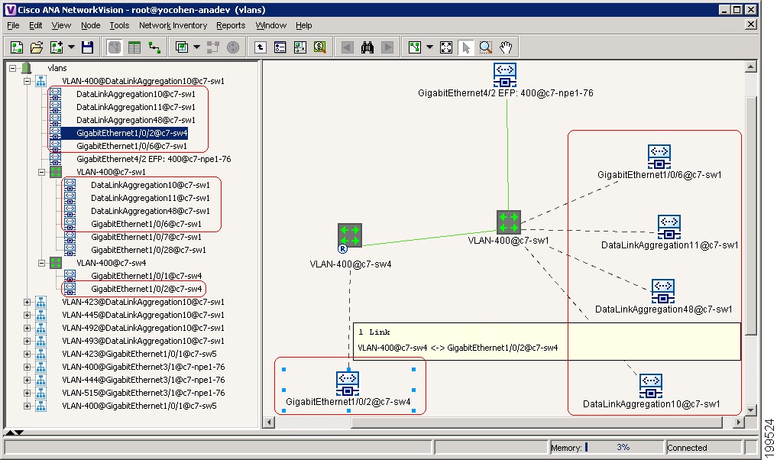
Task: Collapse the VLAN-400@c7-sw4 tree branch
Action: point(41,263)
